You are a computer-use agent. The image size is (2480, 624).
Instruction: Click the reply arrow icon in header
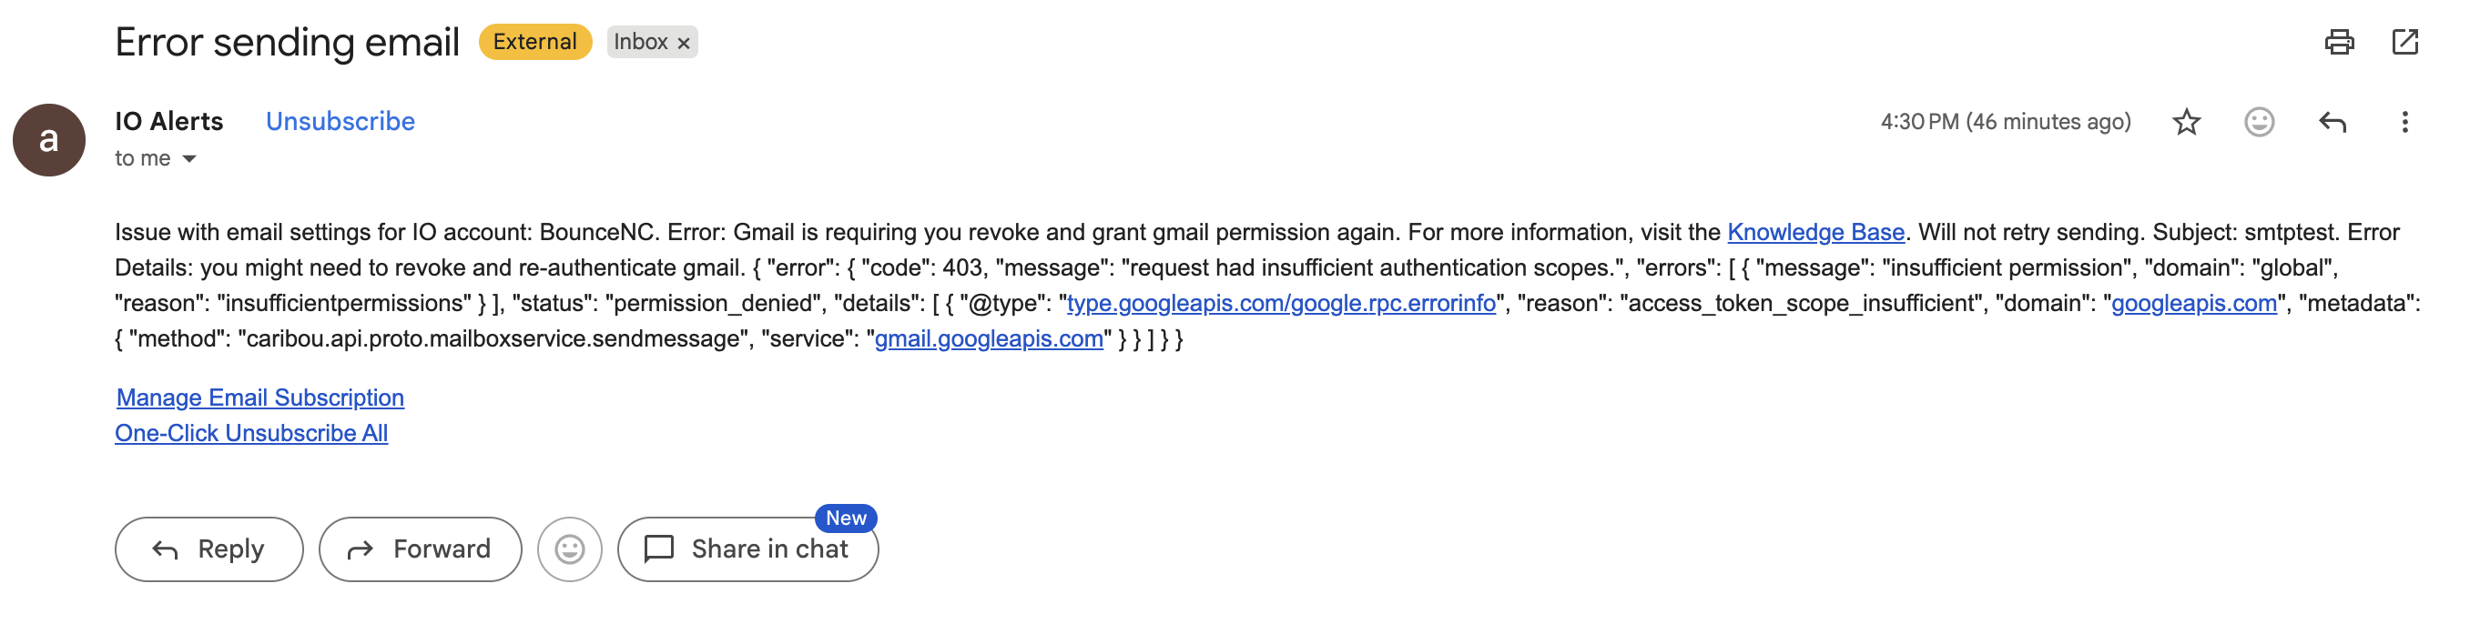click(x=2332, y=122)
